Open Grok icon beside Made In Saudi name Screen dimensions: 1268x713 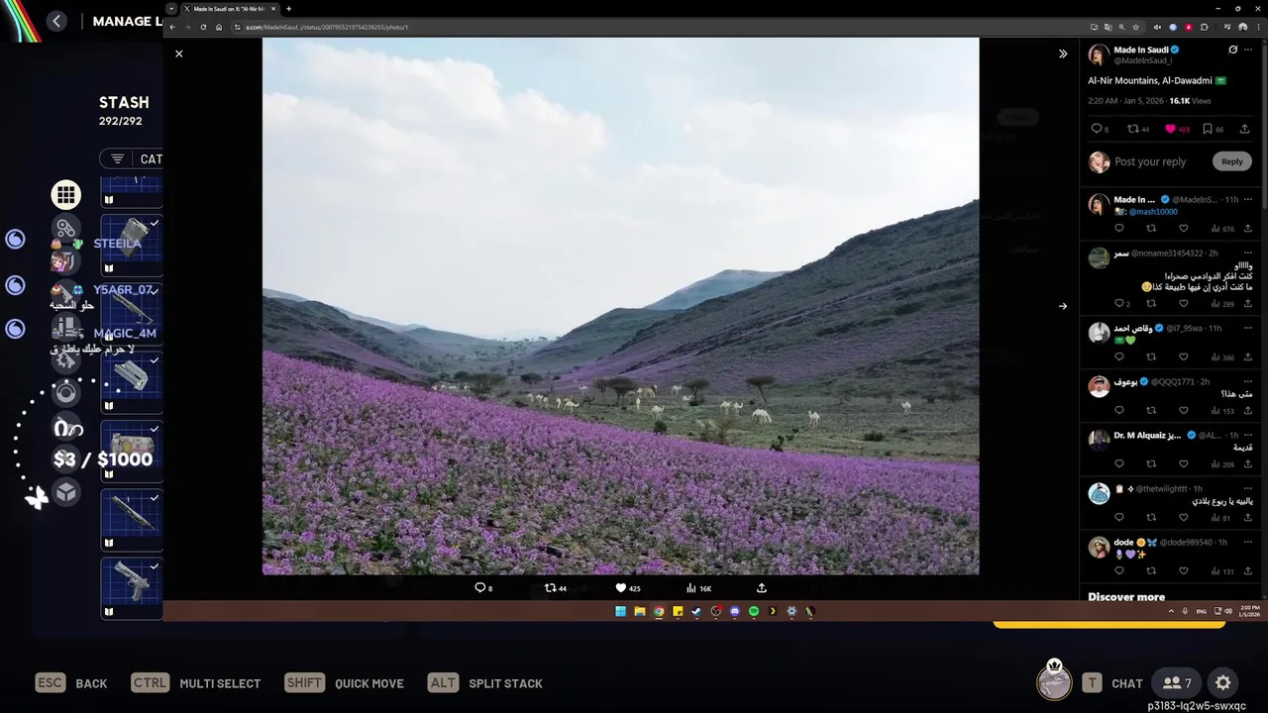point(1232,50)
